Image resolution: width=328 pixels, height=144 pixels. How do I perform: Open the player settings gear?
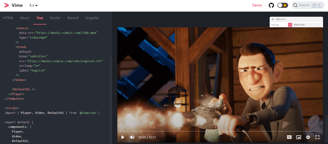308,137
